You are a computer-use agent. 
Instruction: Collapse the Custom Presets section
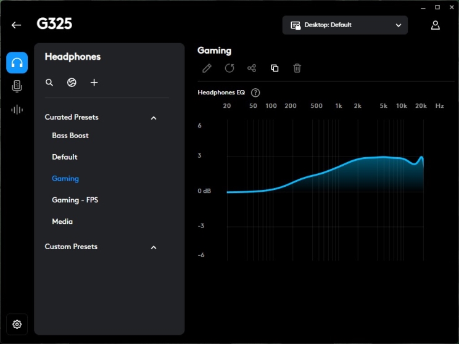154,247
